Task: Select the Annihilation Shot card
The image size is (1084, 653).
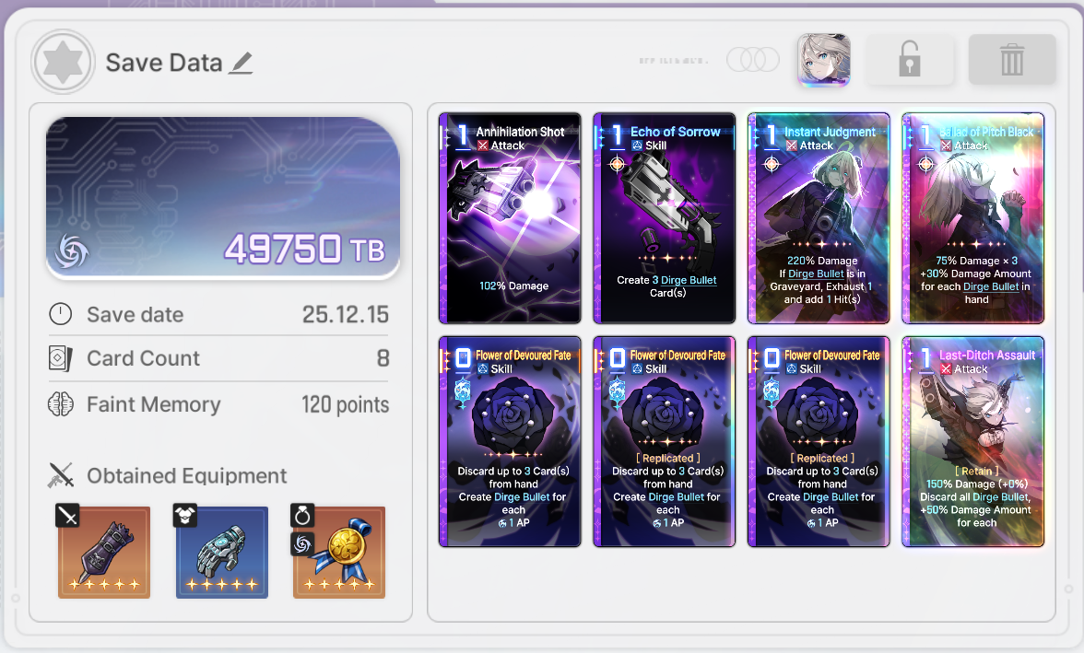Action: click(x=511, y=218)
